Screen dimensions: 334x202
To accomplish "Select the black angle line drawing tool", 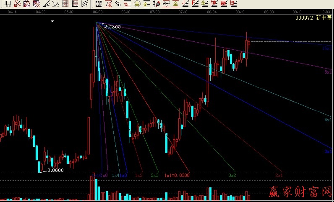I will click(45, 4).
